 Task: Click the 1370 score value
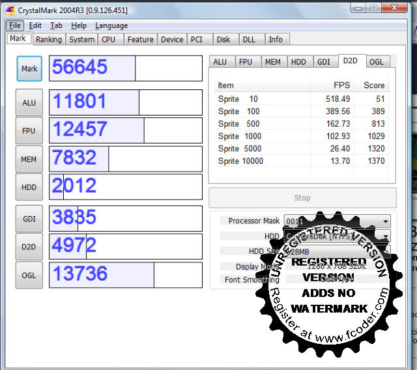pos(376,161)
